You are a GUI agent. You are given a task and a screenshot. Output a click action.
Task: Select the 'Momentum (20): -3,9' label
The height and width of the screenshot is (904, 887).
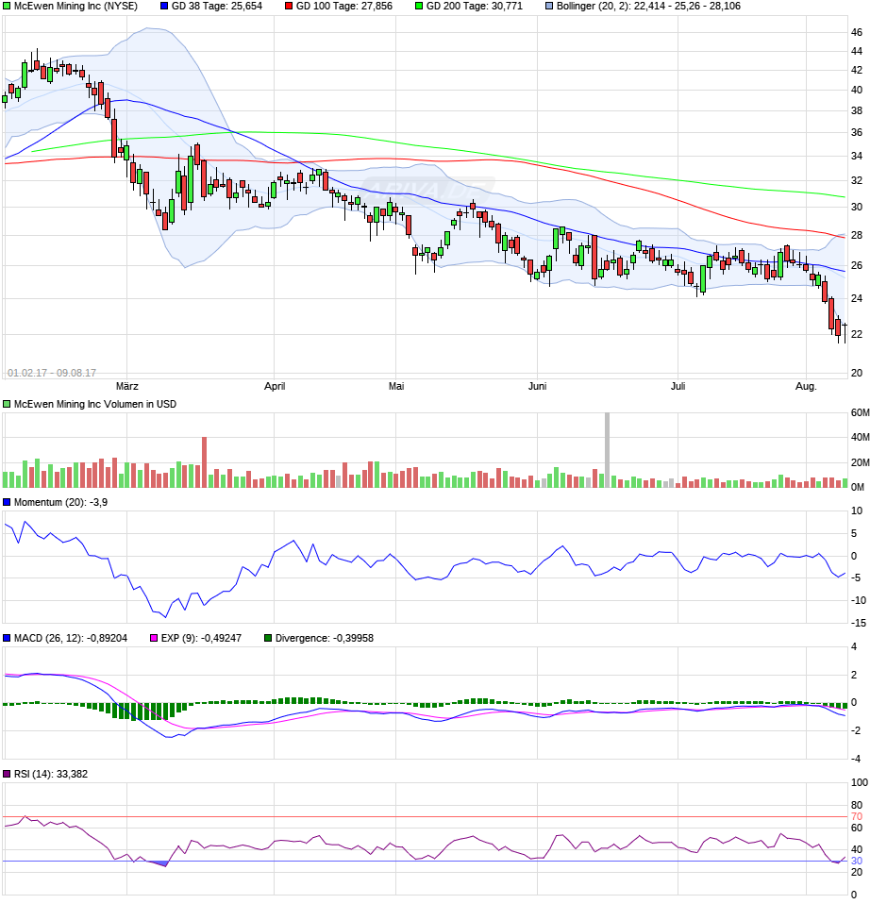60,502
